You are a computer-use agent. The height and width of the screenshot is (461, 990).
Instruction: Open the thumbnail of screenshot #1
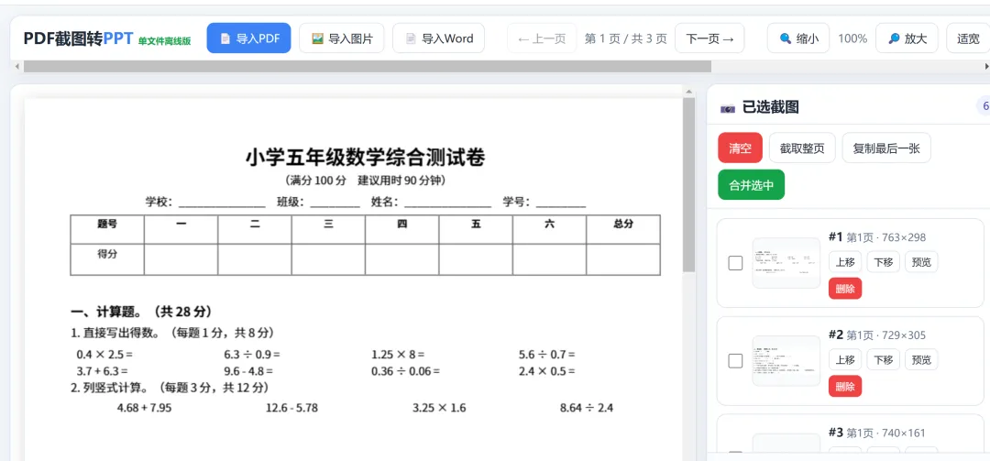(x=786, y=263)
